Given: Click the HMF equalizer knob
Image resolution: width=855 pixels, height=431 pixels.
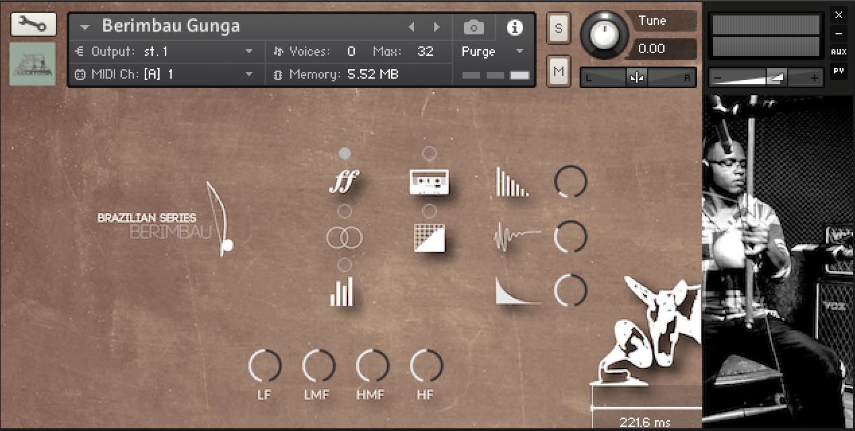Looking at the screenshot, I should pos(372,366).
